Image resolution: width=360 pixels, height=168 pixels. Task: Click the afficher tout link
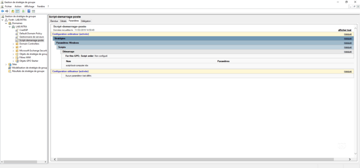344,30
